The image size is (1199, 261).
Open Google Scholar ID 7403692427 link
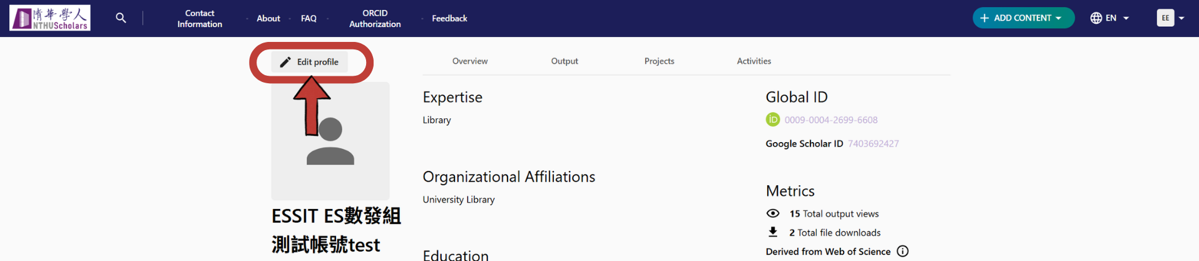(x=873, y=144)
